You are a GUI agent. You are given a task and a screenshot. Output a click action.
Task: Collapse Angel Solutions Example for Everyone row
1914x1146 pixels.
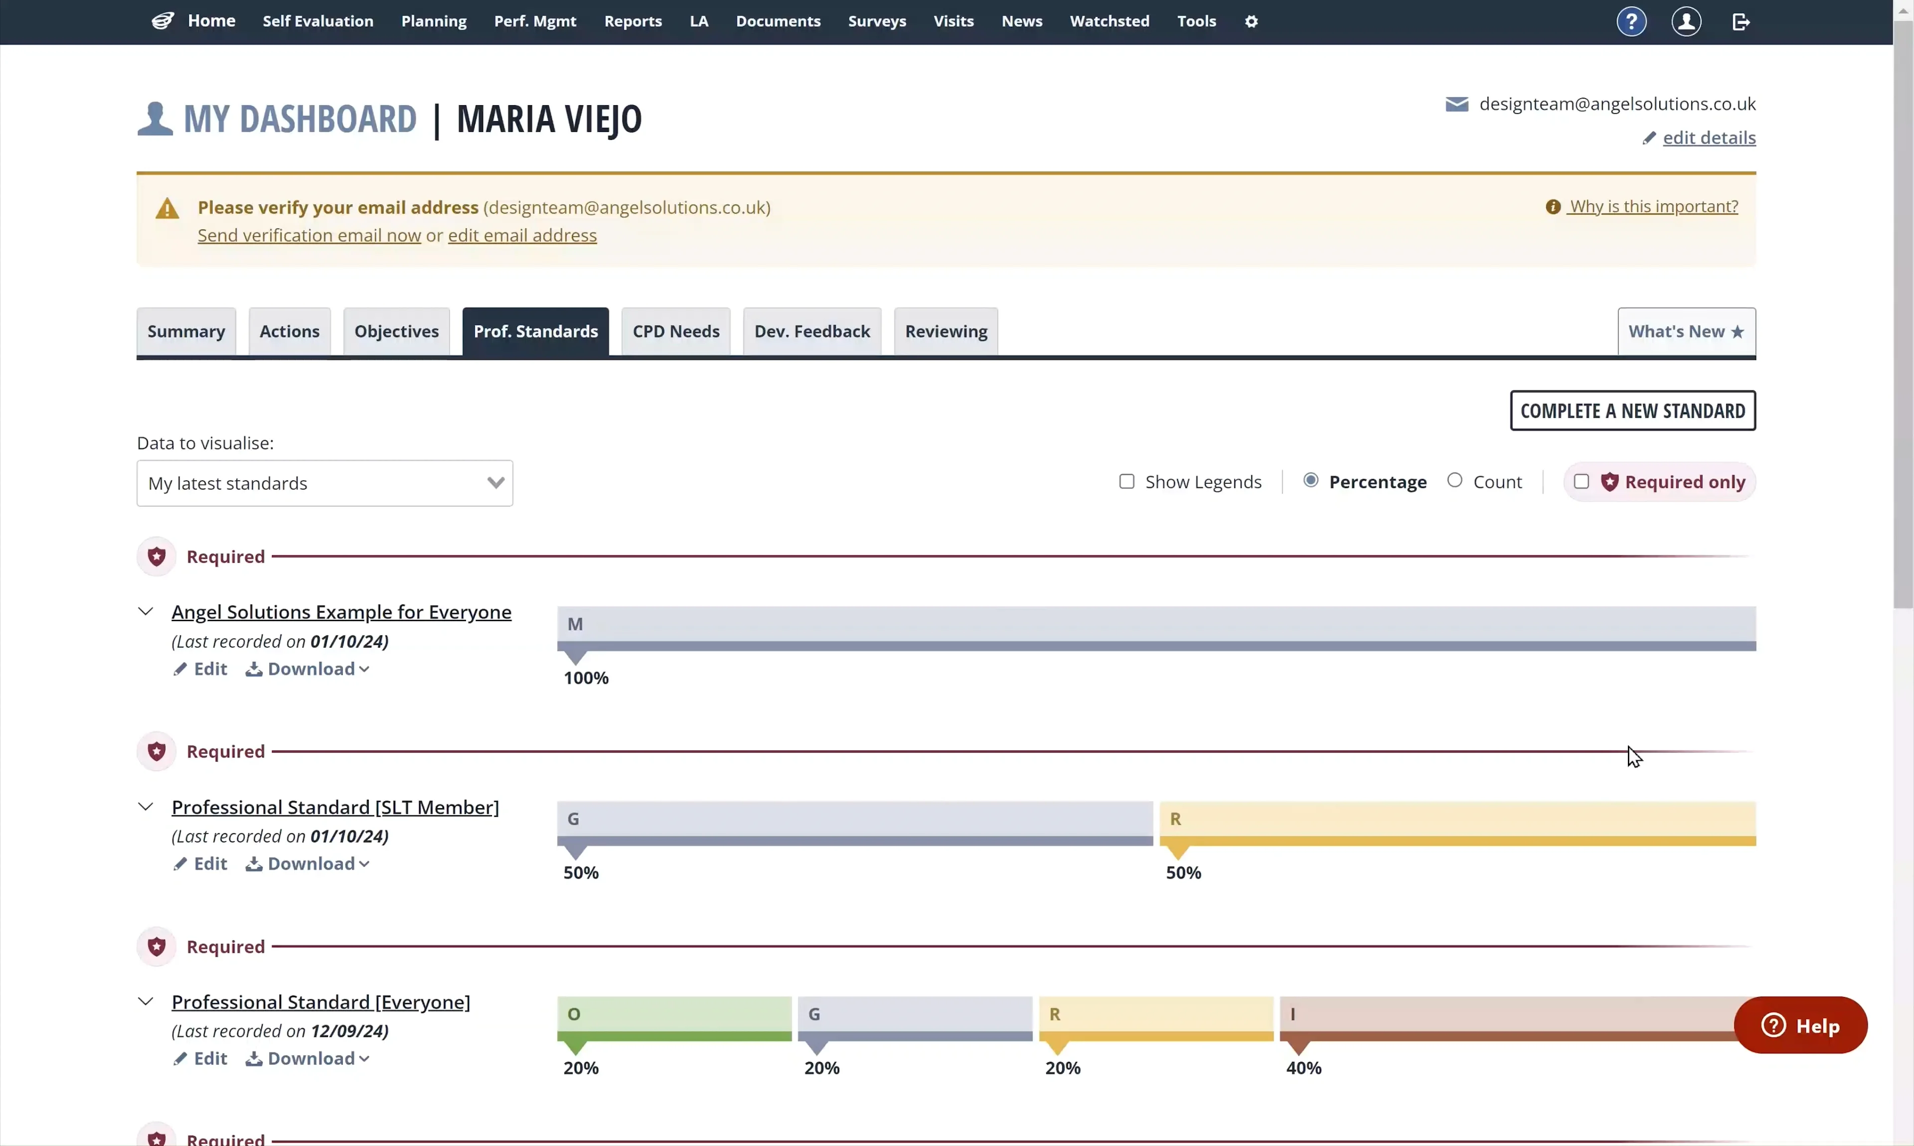[145, 611]
